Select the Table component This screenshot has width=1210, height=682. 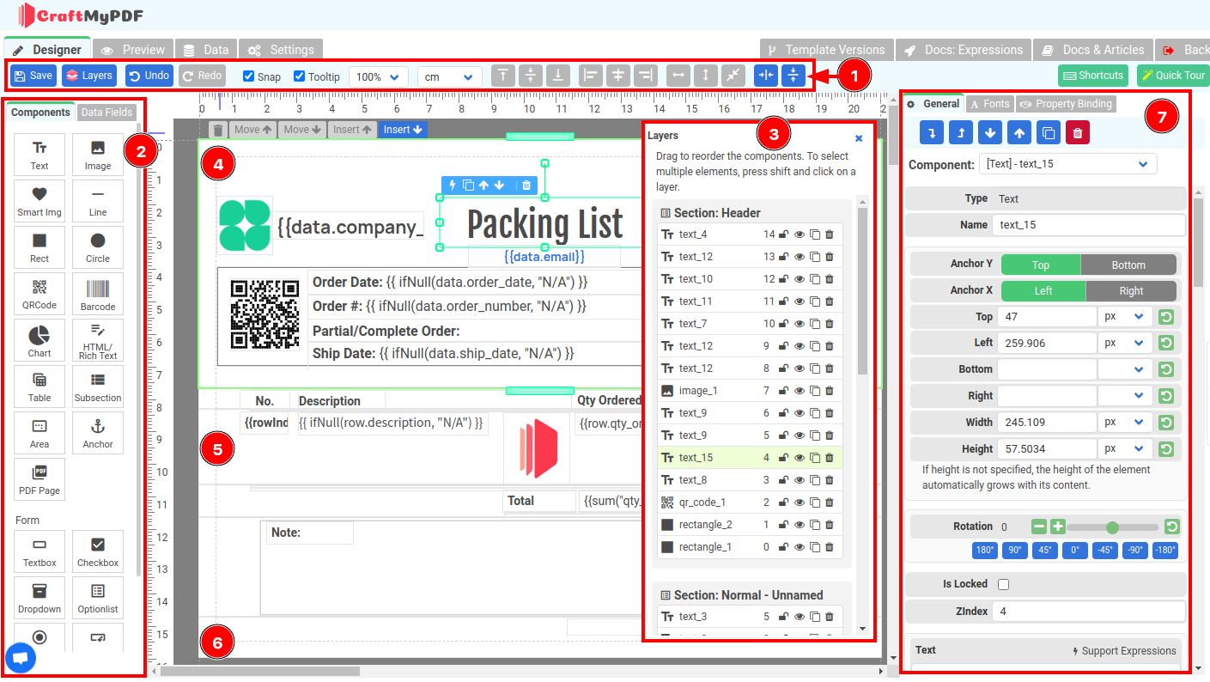point(40,387)
